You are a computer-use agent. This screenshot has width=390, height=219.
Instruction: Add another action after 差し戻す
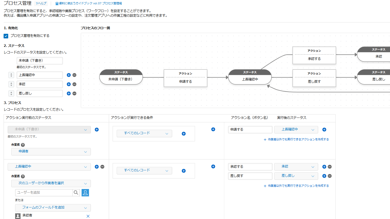tap(324, 176)
